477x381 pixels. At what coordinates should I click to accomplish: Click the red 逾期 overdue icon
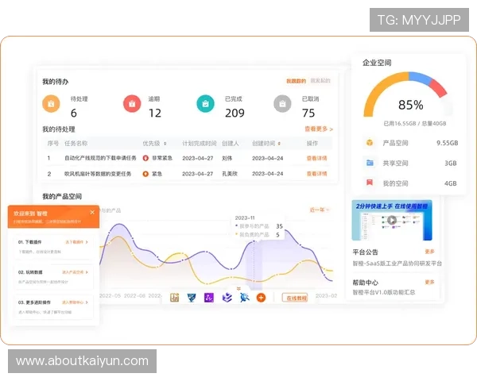[x=132, y=104]
